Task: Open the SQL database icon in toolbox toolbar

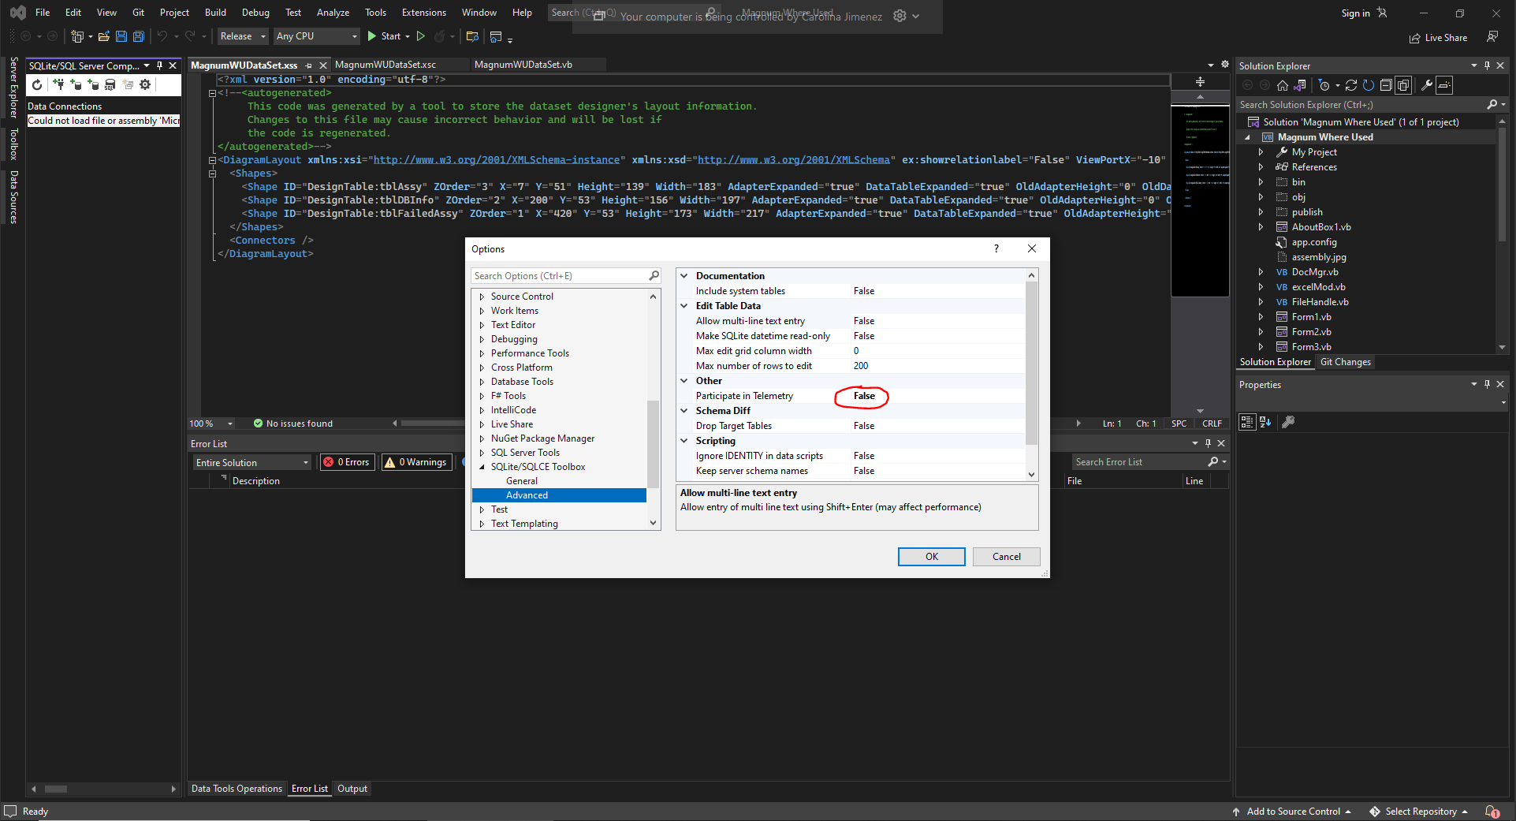Action: (x=110, y=84)
